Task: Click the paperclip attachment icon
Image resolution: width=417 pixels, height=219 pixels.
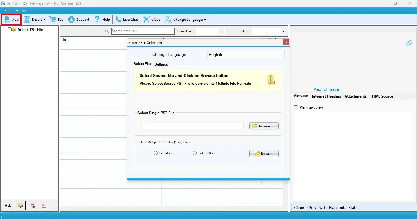Action: point(409,43)
